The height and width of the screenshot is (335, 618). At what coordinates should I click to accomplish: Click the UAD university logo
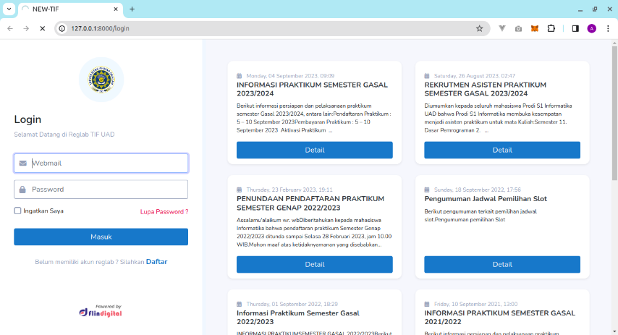pyautogui.click(x=101, y=80)
